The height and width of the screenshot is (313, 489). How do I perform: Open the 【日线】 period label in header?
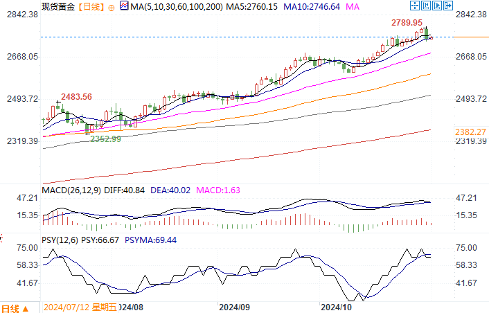click(x=92, y=6)
